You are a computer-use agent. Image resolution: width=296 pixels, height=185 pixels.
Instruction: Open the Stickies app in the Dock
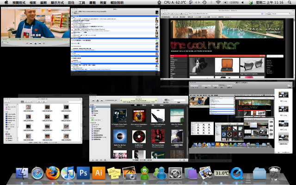[114, 173]
